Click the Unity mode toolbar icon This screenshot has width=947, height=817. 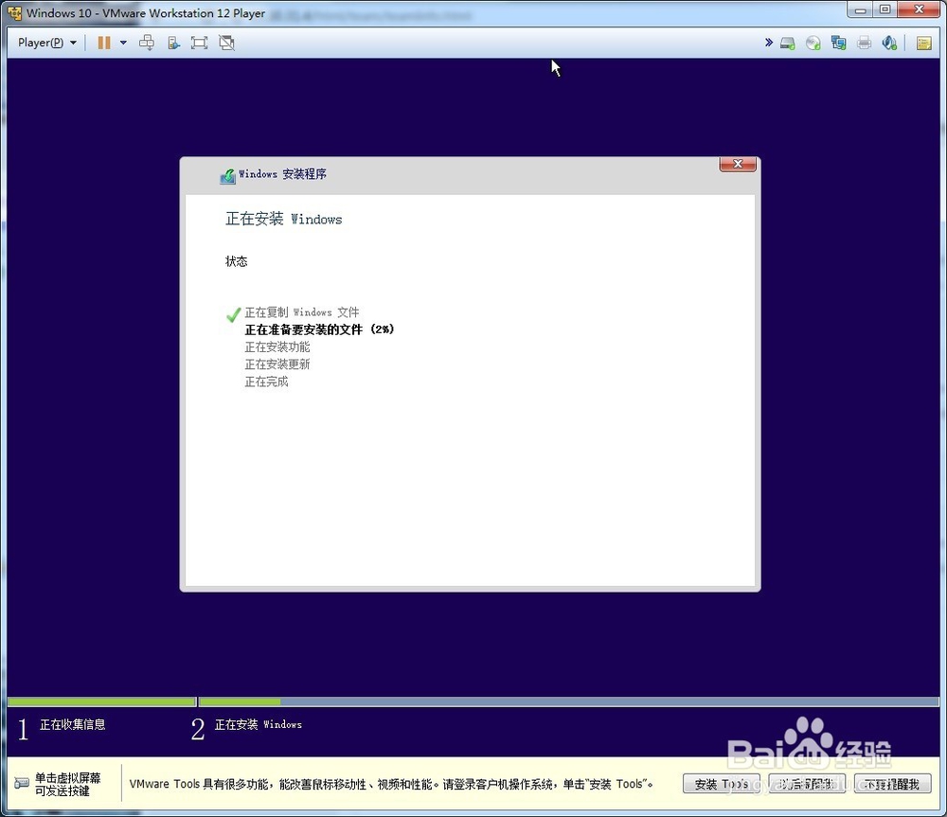[x=173, y=43]
